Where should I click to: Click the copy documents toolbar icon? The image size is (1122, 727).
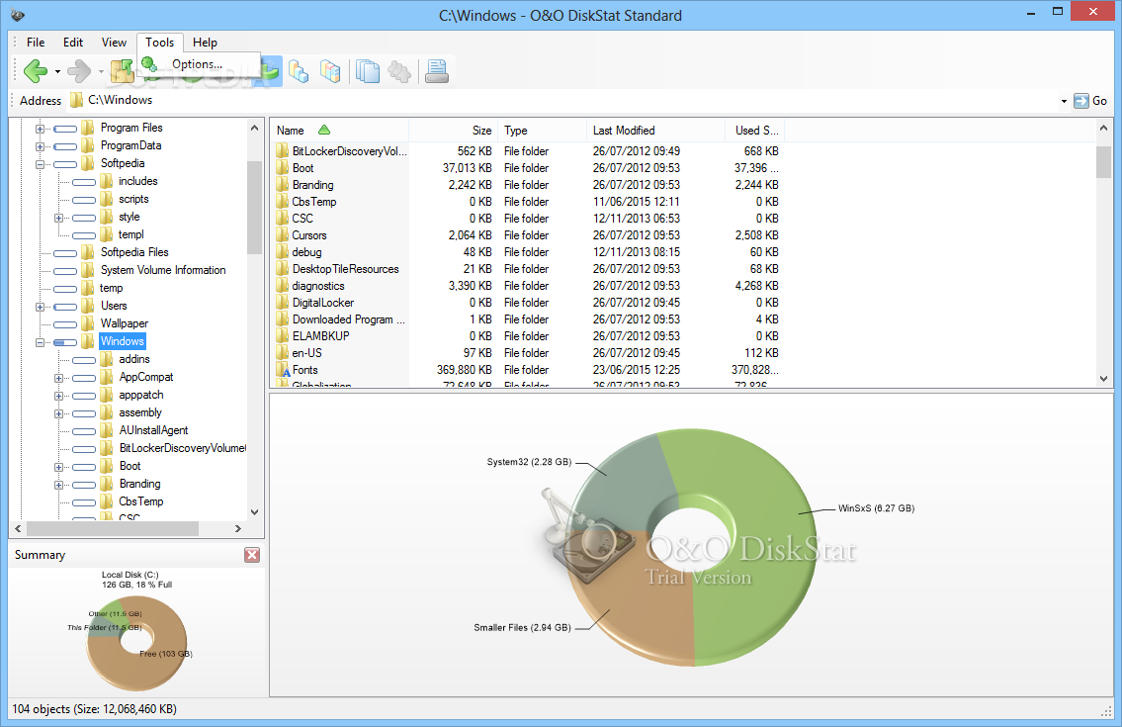[x=368, y=71]
